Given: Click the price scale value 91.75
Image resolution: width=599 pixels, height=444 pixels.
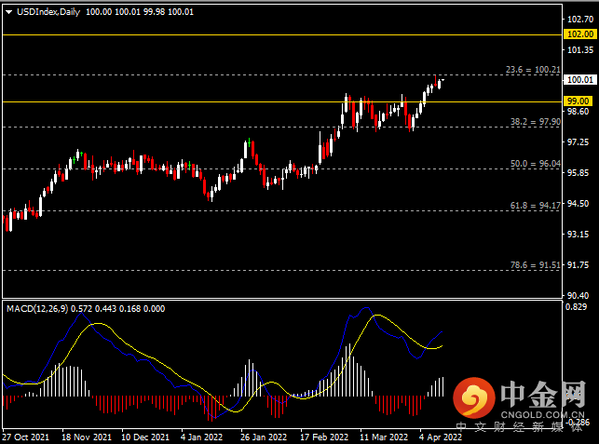Looking at the screenshot, I should pos(578,265).
